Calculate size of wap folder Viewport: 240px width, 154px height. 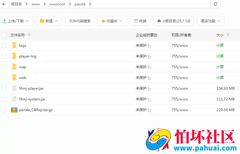point(220,67)
